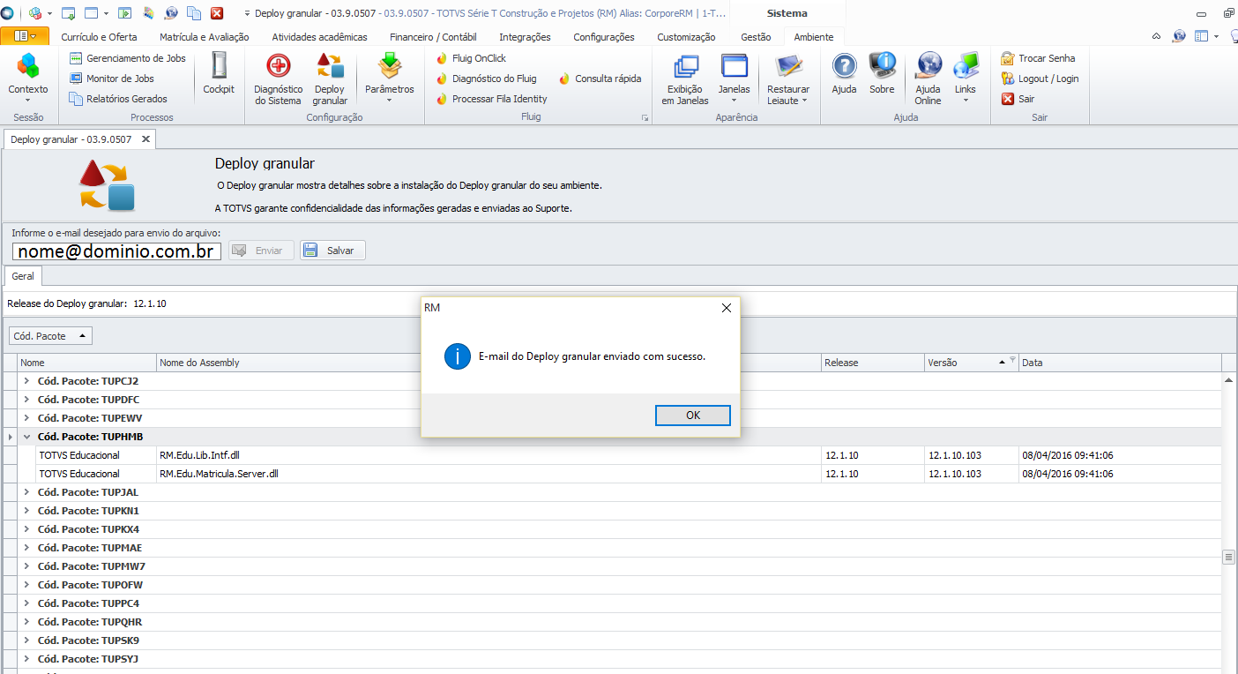Open the Currículo e Oferta tab
This screenshot has width=1238, height=674.
[99, 37]
